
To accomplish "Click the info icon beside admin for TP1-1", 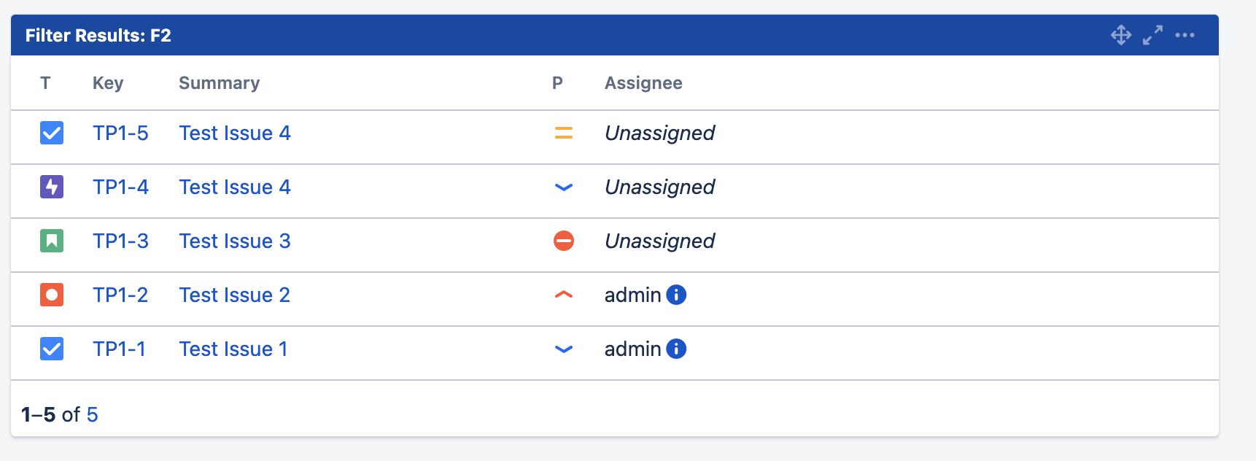I will 676,349.
